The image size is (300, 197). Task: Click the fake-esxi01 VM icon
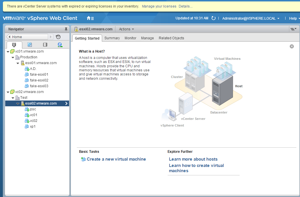[27, 75]
